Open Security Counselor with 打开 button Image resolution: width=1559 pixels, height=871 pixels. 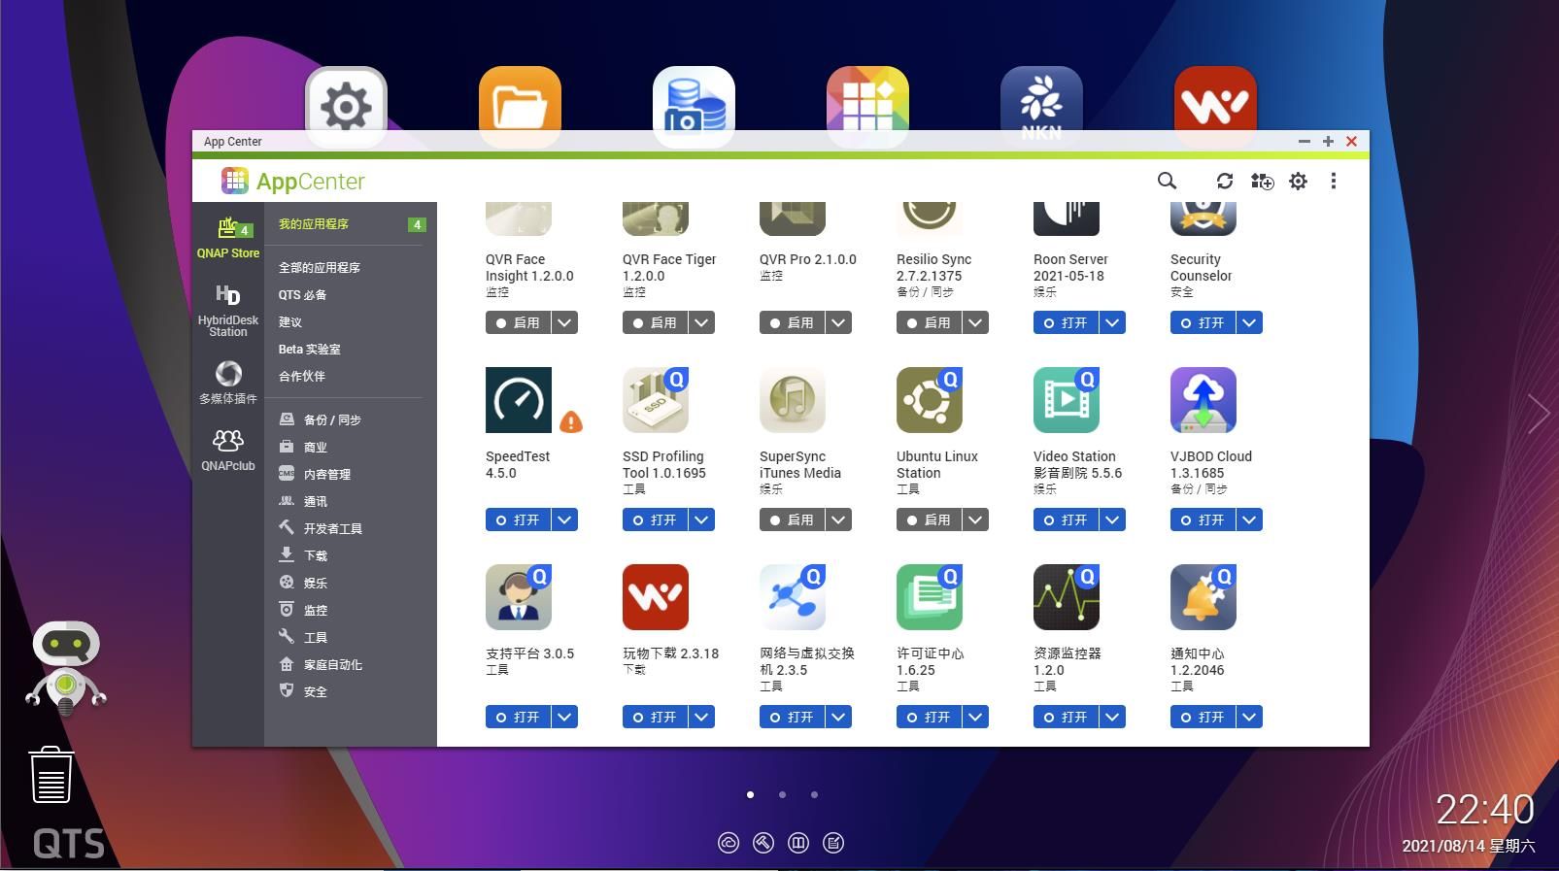click(x=1203, y=322)
